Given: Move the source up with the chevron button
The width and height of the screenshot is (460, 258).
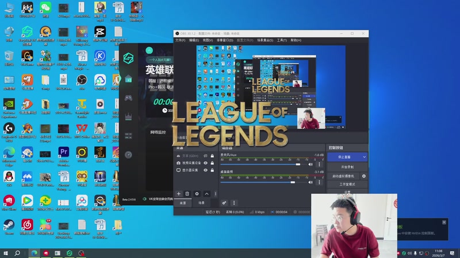Looking at the screenshot, I should pos(207,194).
